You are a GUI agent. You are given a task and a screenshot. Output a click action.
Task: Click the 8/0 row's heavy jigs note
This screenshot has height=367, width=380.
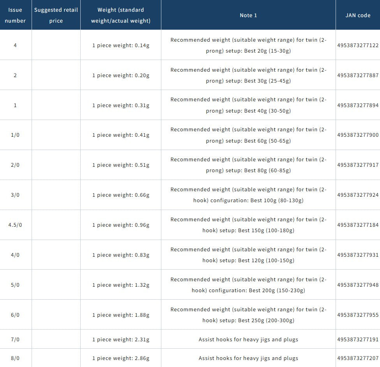click(248, 358)
